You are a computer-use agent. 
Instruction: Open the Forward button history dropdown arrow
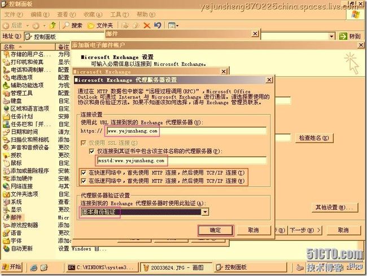(44, 25)
